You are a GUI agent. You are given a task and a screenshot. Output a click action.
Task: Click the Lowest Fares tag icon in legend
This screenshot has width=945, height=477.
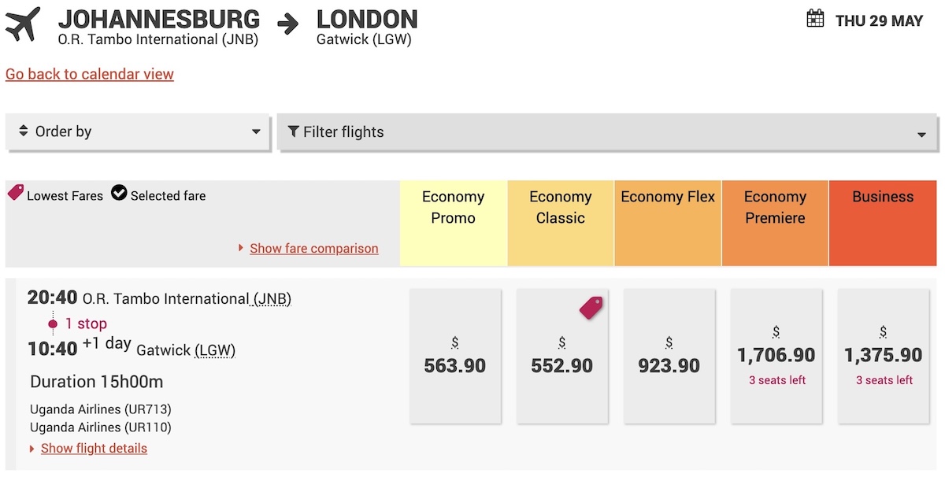[16, 192]
